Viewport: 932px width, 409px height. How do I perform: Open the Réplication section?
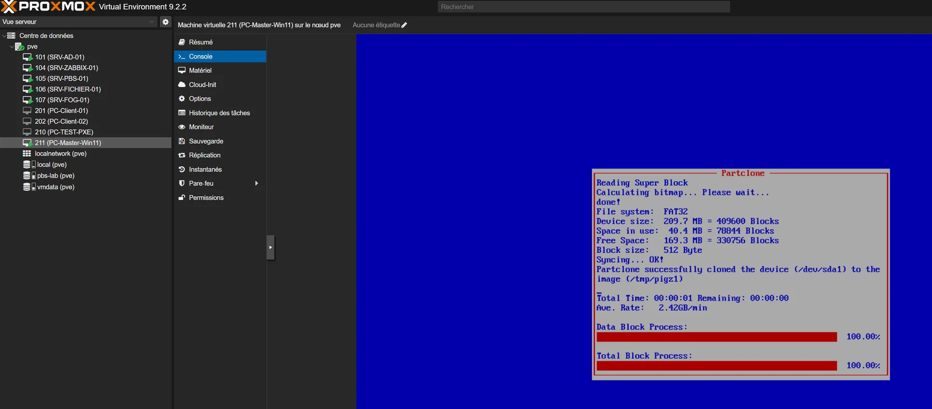tap(220, 155)
